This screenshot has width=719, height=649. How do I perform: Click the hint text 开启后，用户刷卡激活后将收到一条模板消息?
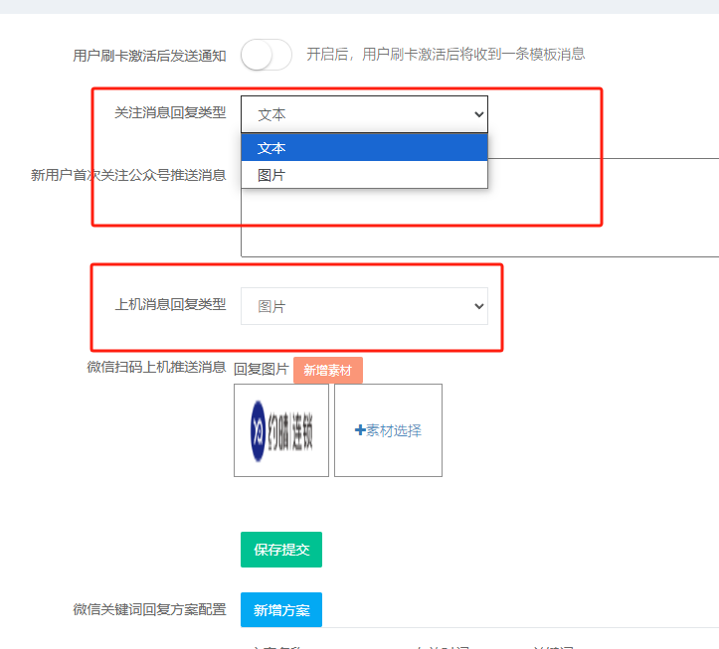tap(446, 54)
